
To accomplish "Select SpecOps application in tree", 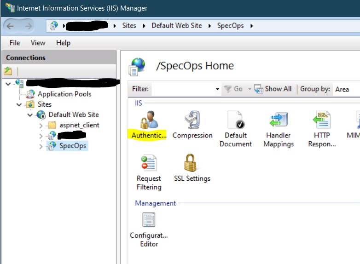I will click(x=73, y=146).
